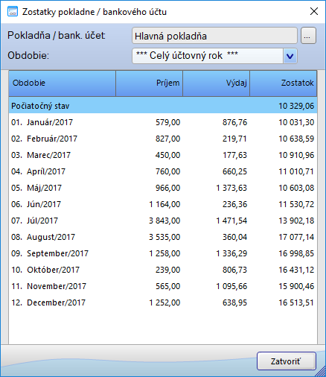Select the 03. Marec/2017 row

tap(163, 155)
